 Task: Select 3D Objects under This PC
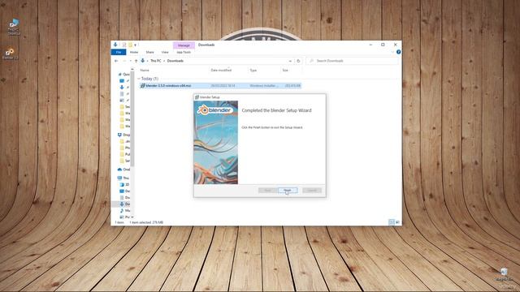coord(124,184)
